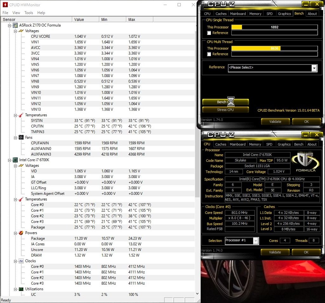Viewport: 325px width, 303px height.
Task: Enable Reference checkbox under CPU Multi Thread
Action: coord(209,54)
